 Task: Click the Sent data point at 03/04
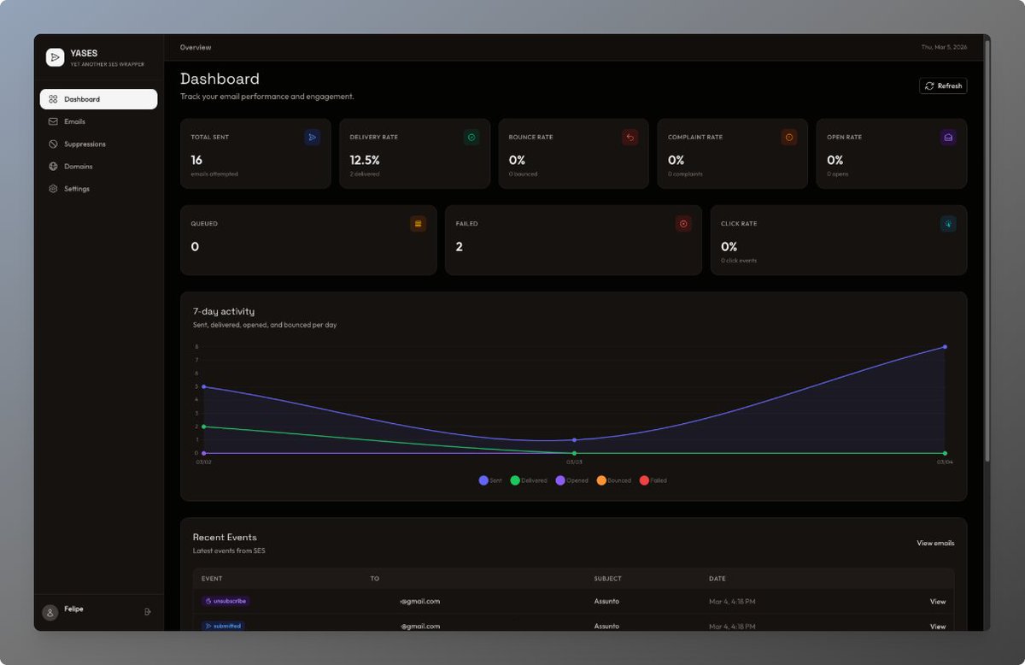[945, 346]
